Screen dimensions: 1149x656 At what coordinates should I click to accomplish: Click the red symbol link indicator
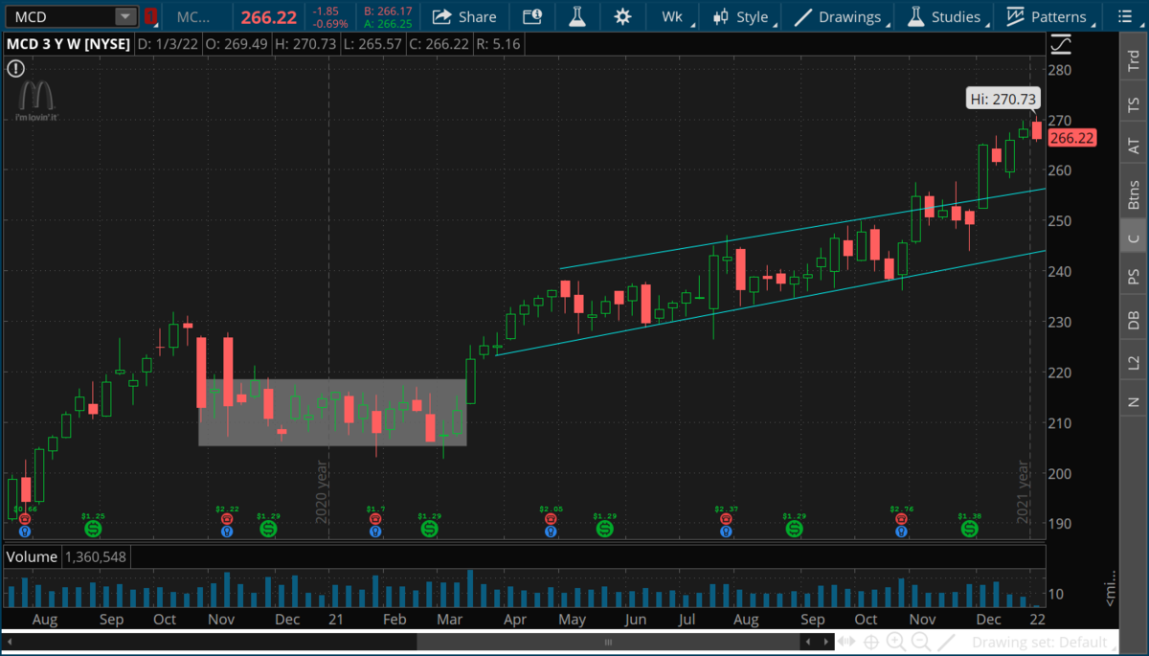pos(150,17)
